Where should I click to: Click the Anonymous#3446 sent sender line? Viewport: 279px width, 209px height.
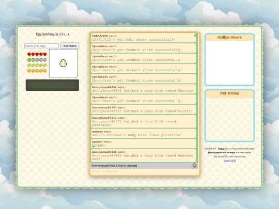tap(109, 152)
